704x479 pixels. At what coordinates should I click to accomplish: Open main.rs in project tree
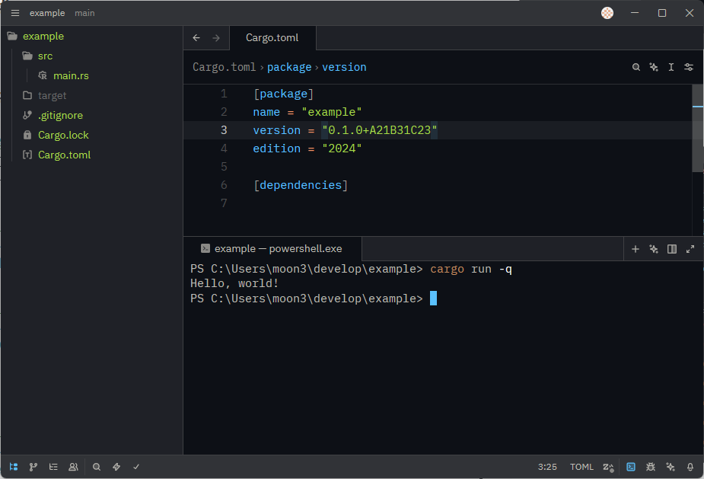coord(71,75)
